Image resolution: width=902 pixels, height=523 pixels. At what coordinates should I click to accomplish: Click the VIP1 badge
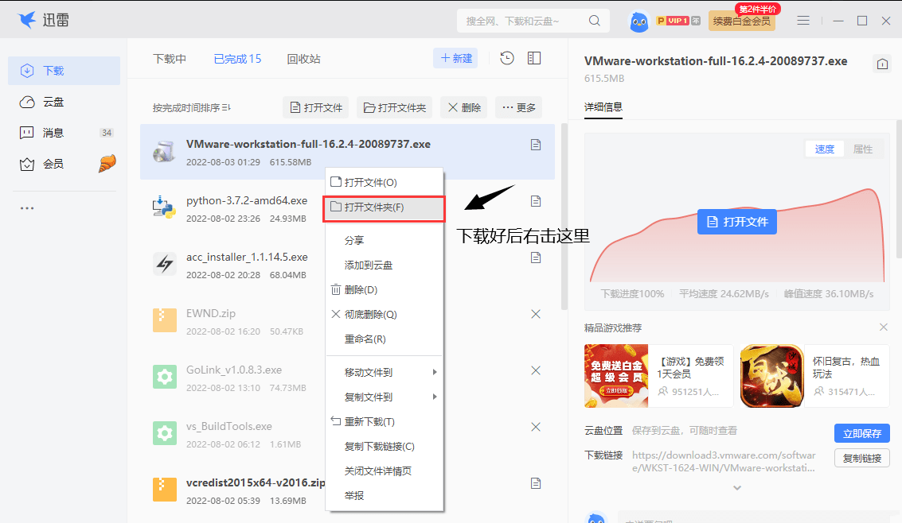(677, 21)
